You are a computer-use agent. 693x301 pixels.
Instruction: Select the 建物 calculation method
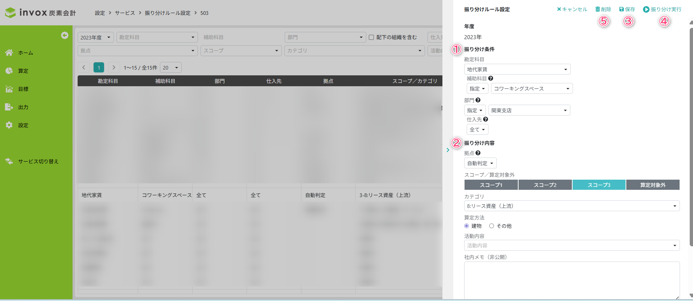point(466,226)
